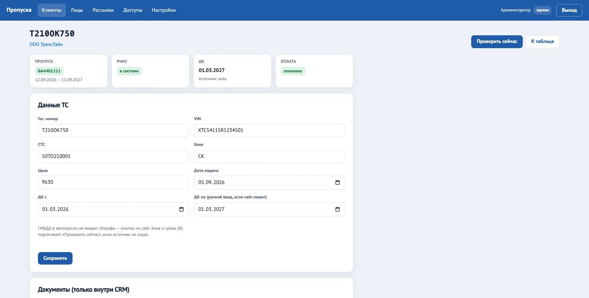Click the Документы (только внутри CRM) heading
This screenshot has height=298, width=589.
(x=84, y=290)
